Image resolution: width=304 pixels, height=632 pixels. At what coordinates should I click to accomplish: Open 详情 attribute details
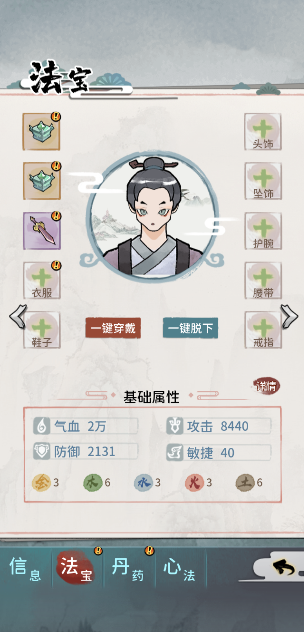tap(266, 386)
